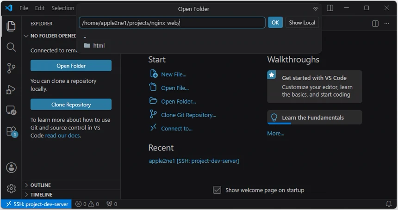Toggle hidden files eye icon in Open Folder
This screenshot has width=398, height=210.
[315, 9]
